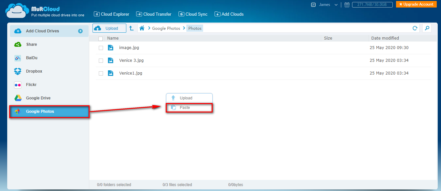Image resolution: width=441 pixels, height=191 pixels.
Task: Check the Venice1.jpg checkbox
Action: pos(101,74)
